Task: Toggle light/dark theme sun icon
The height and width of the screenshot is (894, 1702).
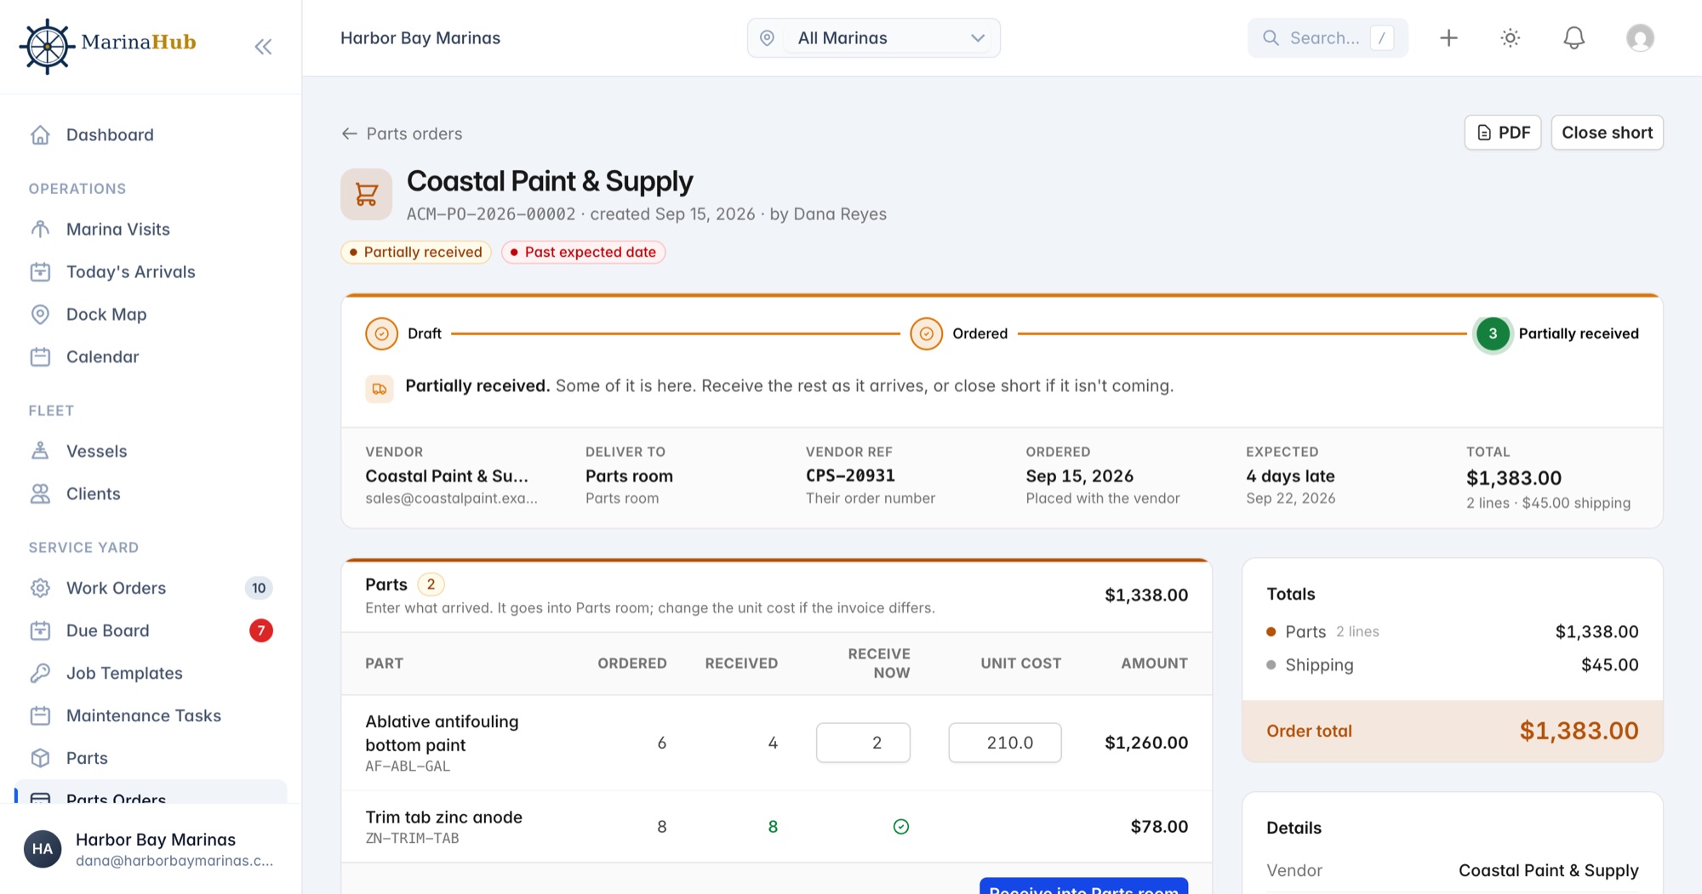Action: pos(1510,37)
